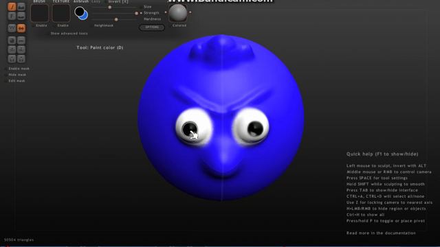Click the dash icon beside the sphere icon
The image size is (440, 247).
click(x=21, y=40)
